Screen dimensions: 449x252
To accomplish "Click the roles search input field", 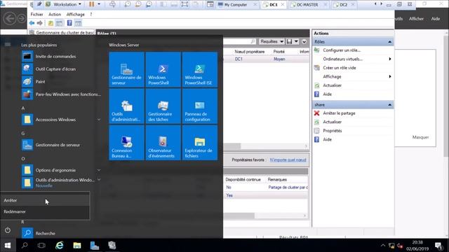I will pyautogui.click(x=240, y=42).
